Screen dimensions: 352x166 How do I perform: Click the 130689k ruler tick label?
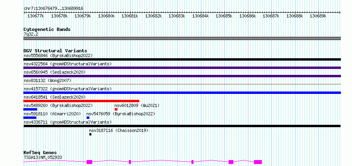[318, 16]
